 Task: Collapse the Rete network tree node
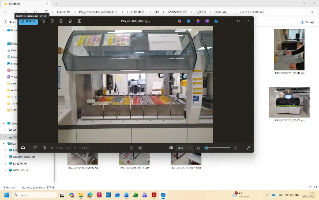(4, 143)
